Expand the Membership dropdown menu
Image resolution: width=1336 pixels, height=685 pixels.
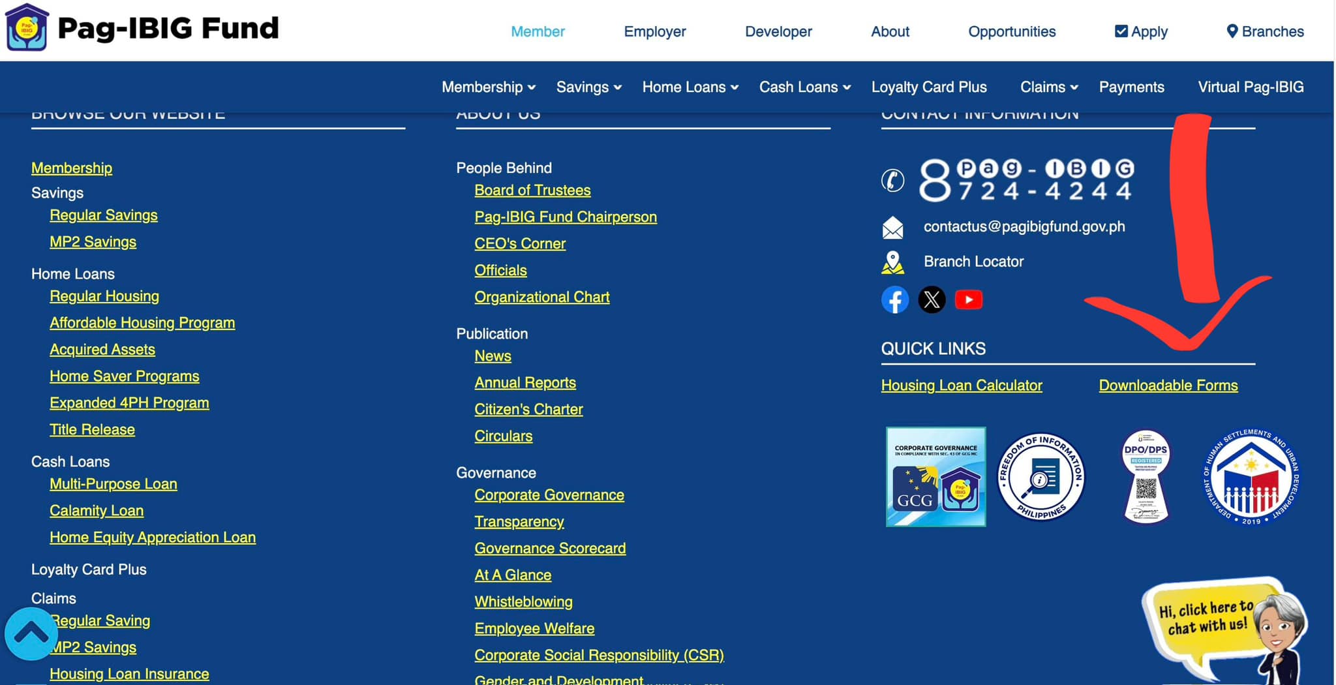click(x=489, y=87)
